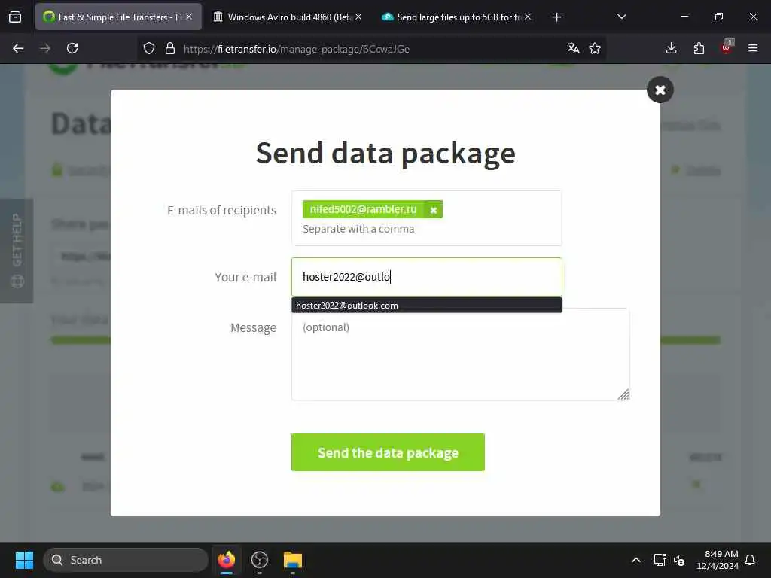The image size is (771, 578).
Task: Focus the optional Message text area
Action: 460,355
